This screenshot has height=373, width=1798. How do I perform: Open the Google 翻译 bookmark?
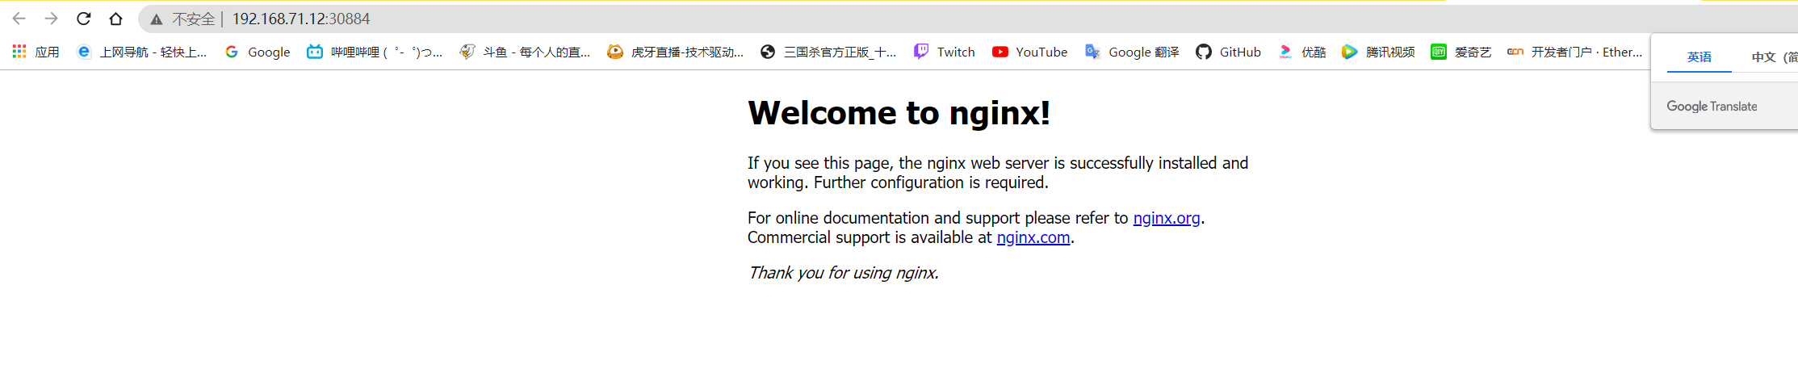tap(1132, 52)
